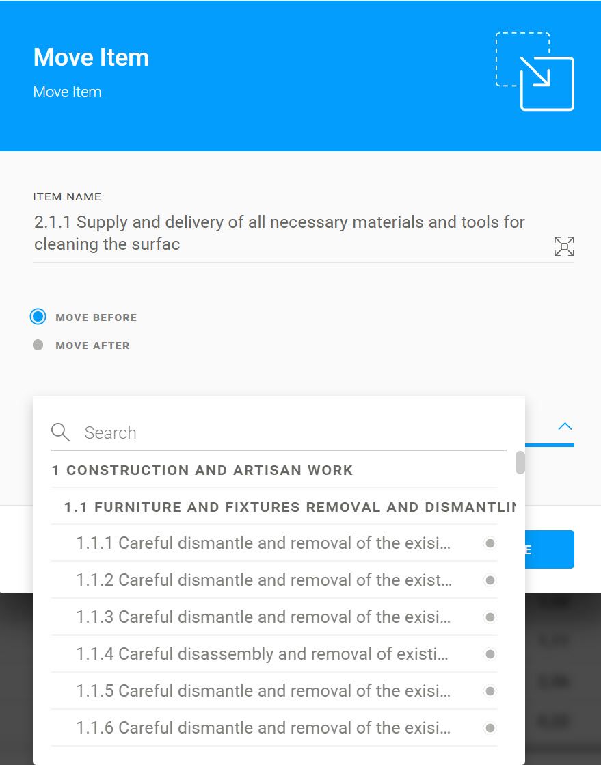Pick 1.1.1 Careful dismantle and removal entry
Viewport: 601px width, 765px height.
tap(274, 543)
